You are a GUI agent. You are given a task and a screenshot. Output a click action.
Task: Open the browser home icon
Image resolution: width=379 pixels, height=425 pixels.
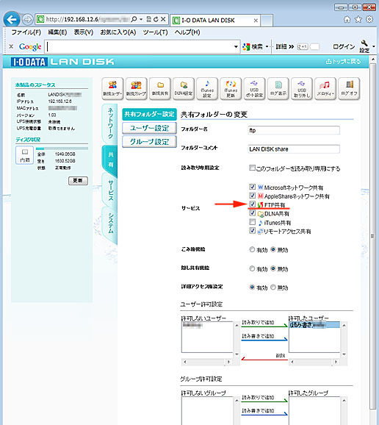(347, 19)
